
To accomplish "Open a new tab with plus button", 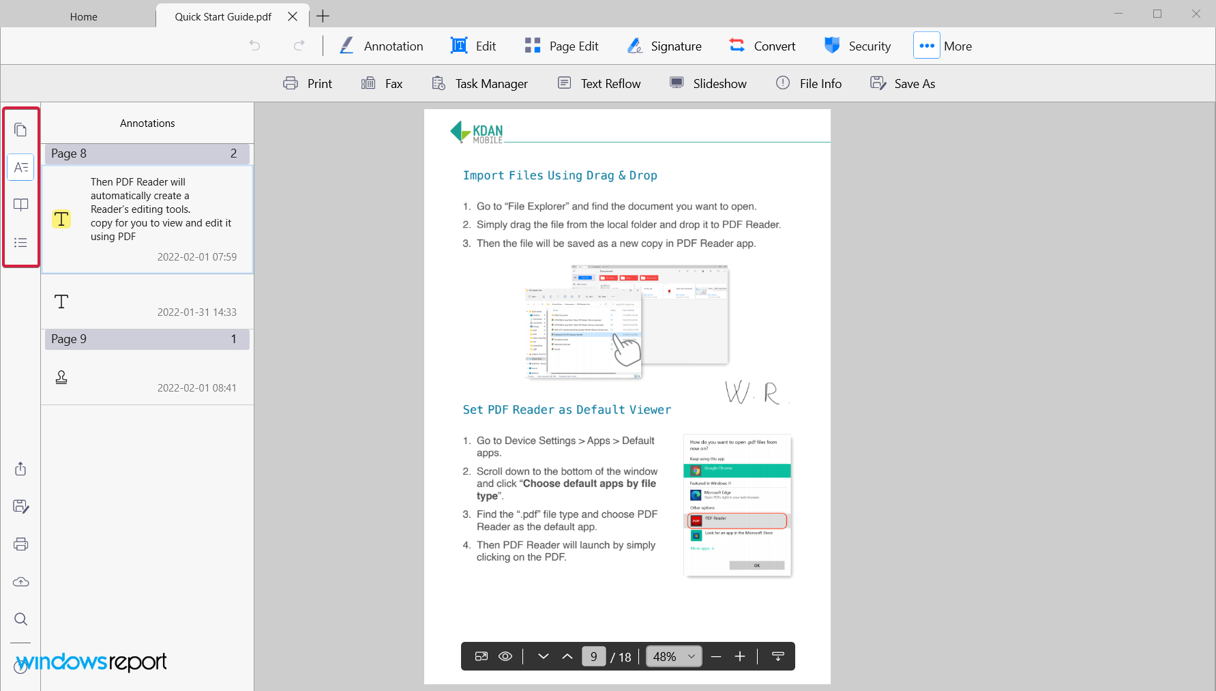I will click(323, 16).
